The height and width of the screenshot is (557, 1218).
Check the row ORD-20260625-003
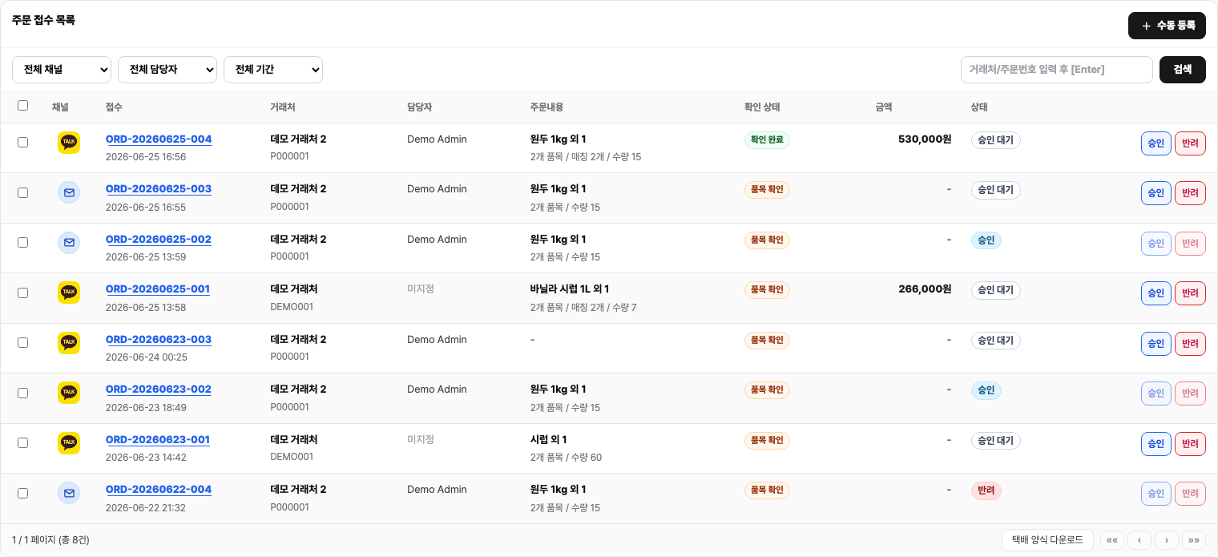(22, 192)
